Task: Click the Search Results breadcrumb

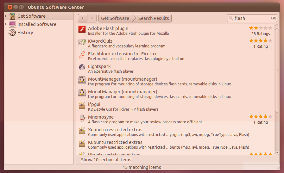Action: pos(154,18)
